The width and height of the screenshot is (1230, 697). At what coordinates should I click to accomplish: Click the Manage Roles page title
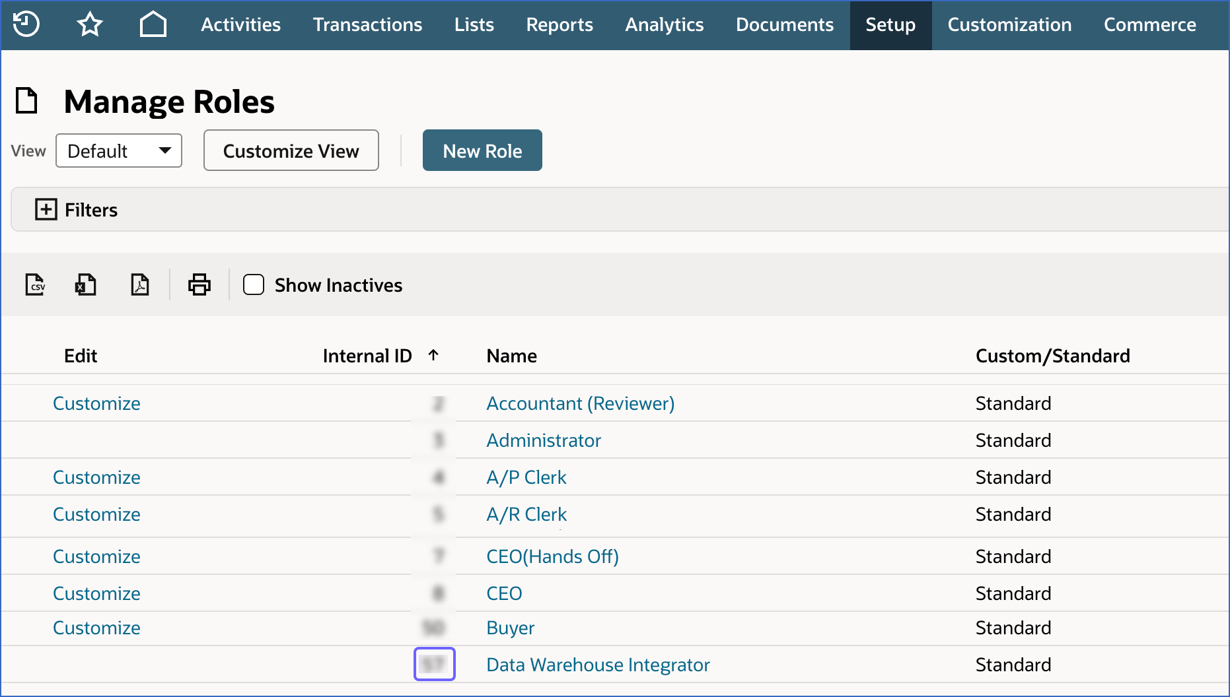coord(169,102)
